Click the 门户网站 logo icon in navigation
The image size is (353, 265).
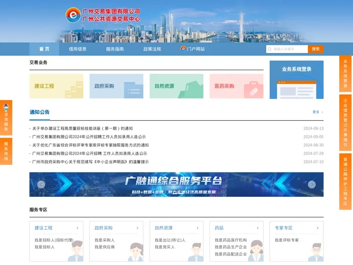coord(183,49)
